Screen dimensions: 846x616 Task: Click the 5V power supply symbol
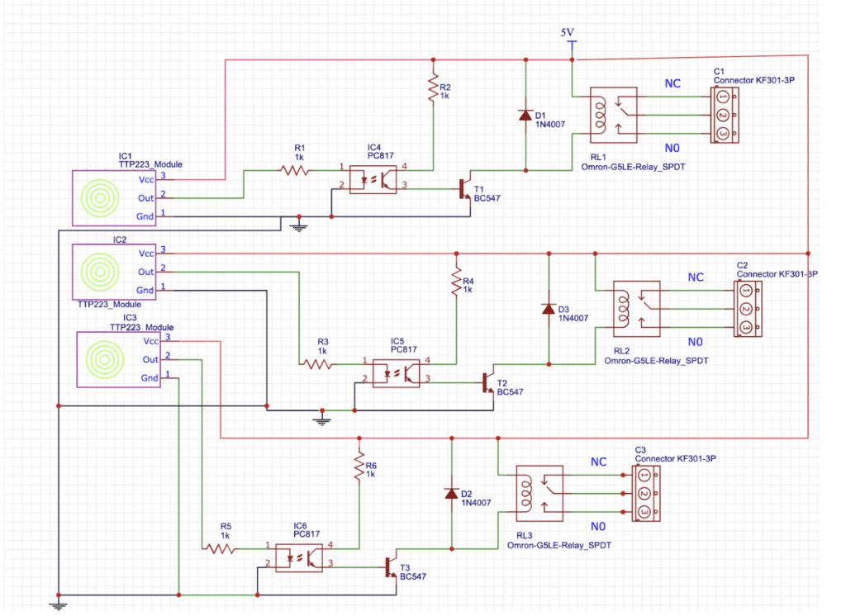pos(570,42)
